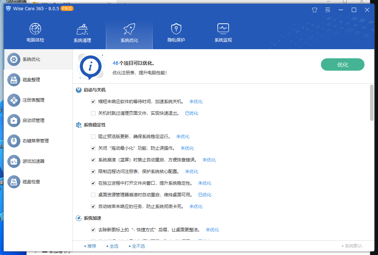Click 未优化 status beside 阻止预览版更新
378x255 pixels.
(x=183, y=137)
